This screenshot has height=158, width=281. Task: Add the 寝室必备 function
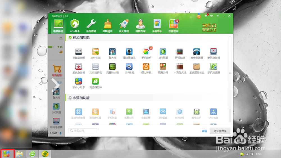[146, 114]
